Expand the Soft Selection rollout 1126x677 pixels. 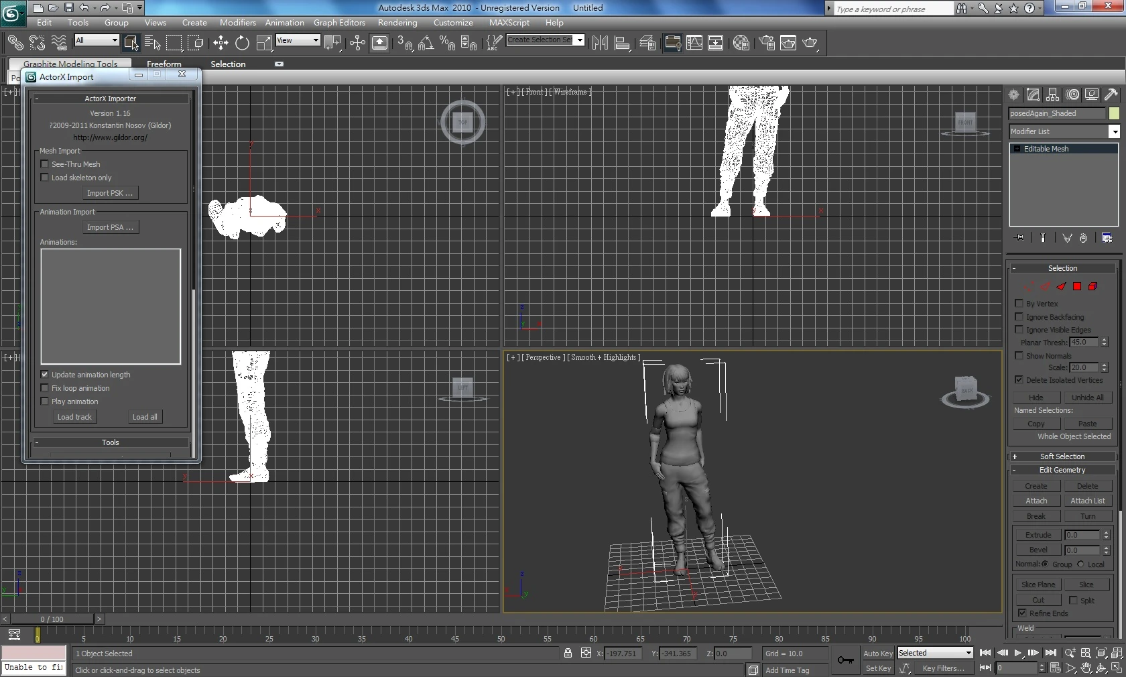1062,456
